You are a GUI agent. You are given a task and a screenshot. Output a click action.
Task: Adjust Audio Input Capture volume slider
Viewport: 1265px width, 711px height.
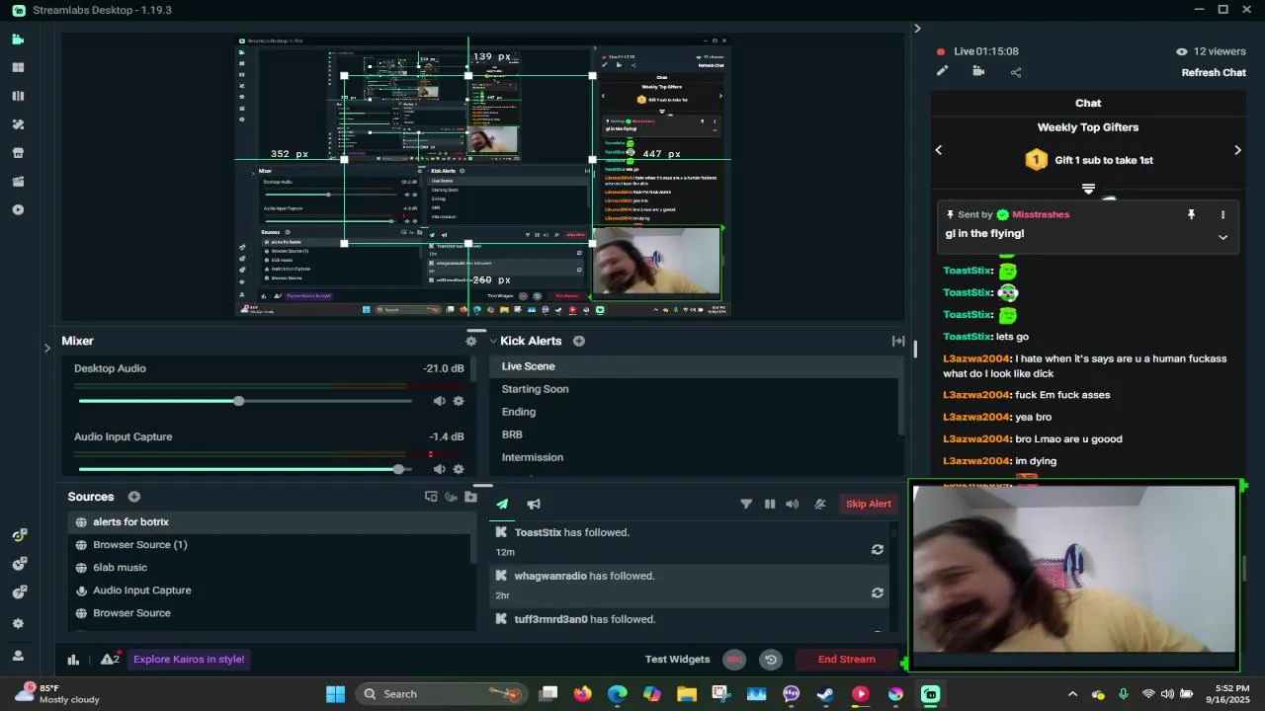tap(245, 469)
